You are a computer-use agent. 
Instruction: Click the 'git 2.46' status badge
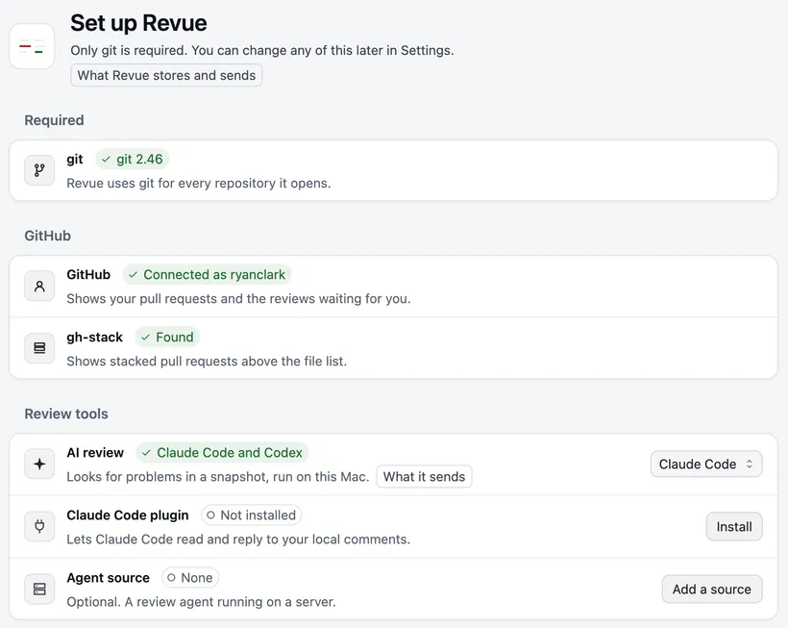coord(133,160)
